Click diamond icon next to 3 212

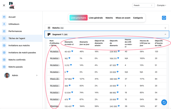click(x=71, y=65)
